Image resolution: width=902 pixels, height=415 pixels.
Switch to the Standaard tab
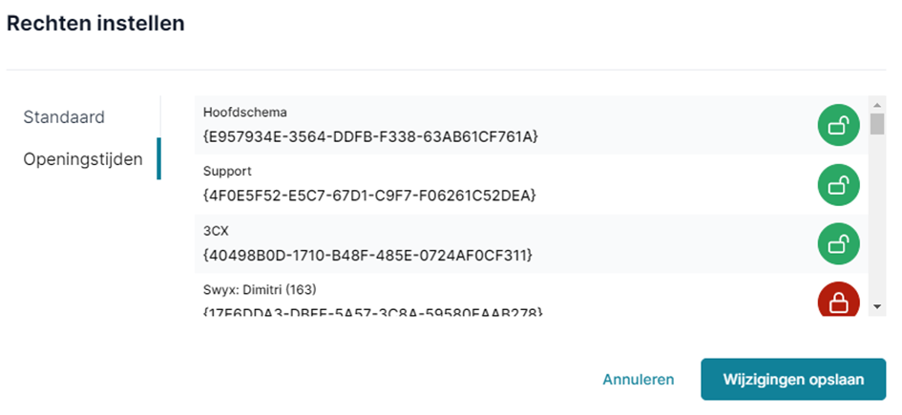click(64, 117)
